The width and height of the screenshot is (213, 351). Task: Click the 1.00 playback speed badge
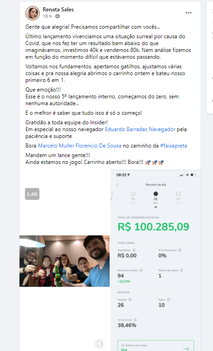[32, 194]
